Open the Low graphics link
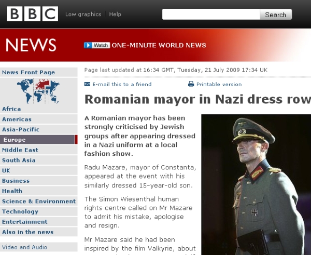 [83, 15]
